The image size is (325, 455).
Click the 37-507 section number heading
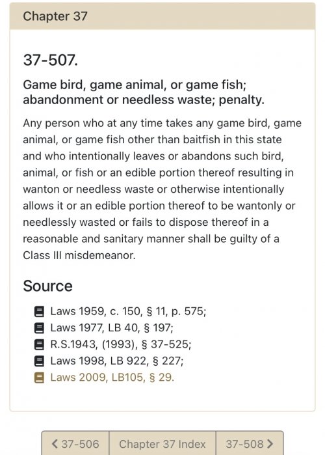(x=51, y=60)
